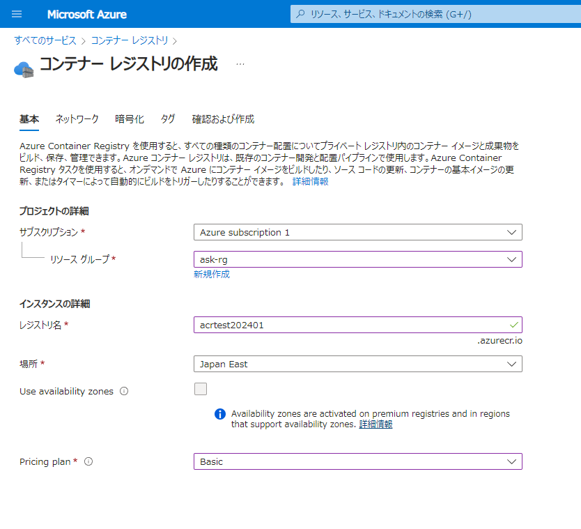Enable the Use availability zones checkbox
581x529 pixels.
tap(201, 389)
